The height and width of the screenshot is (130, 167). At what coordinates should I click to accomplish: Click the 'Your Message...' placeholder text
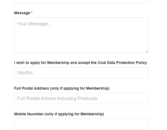coord(34,24)
